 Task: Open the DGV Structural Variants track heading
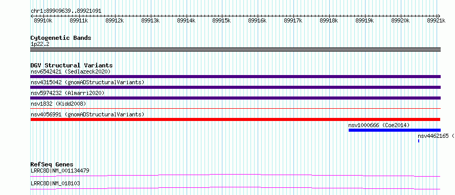click(x=72, y=65)
